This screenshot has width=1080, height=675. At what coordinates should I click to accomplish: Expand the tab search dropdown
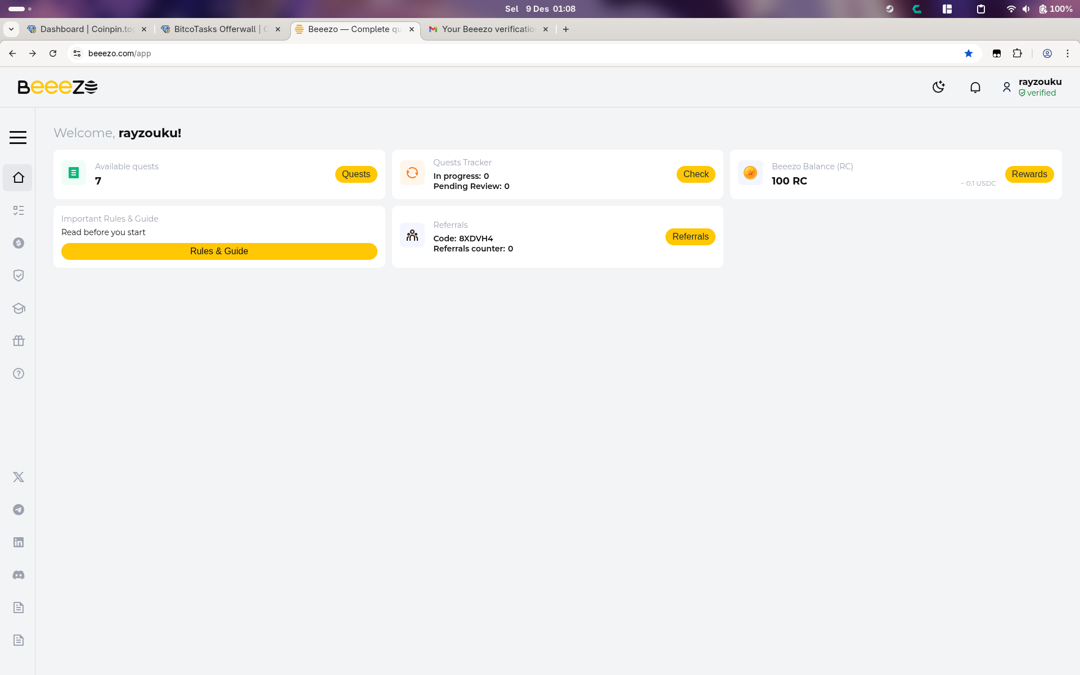coord(11,29)
